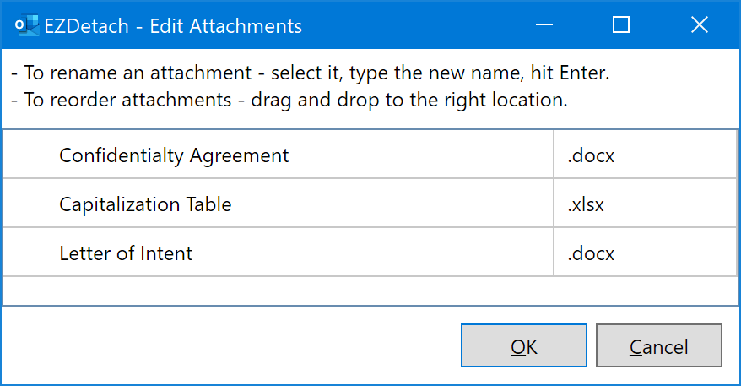Viewport: 741px width, 386px height.
Task: Click the empty footer area left of OK
Action: (231, 345)
